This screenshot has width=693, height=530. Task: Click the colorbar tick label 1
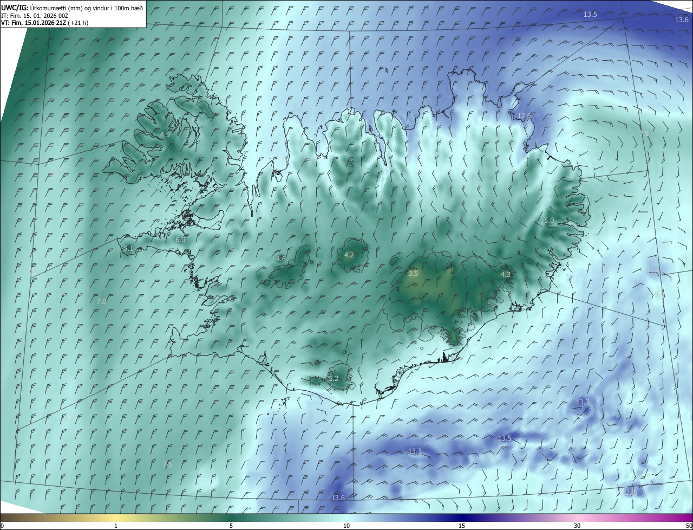[116, 526]
